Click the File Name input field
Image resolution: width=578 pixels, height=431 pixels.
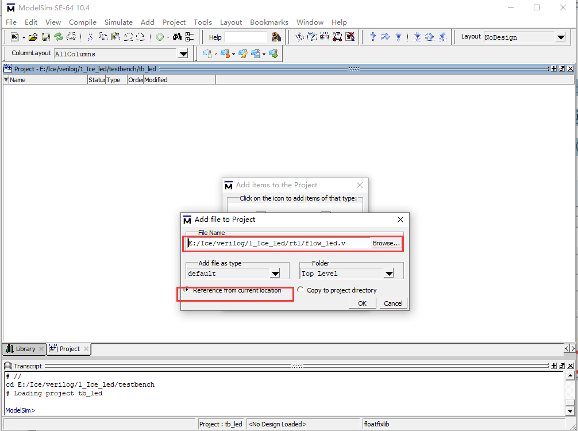coord(276,243)
